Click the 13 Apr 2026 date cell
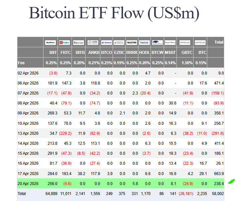Screen dimensions: 237x201 [x=28, y=133]
